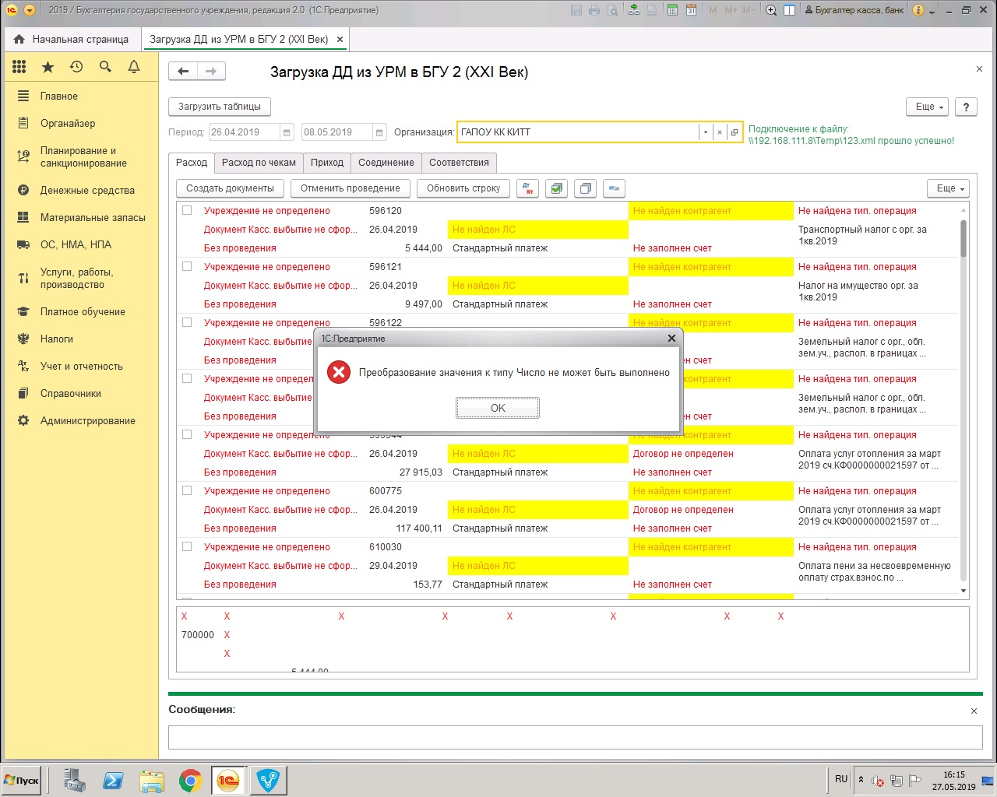Open file explorer from the taskbar

tap(152, 781)
